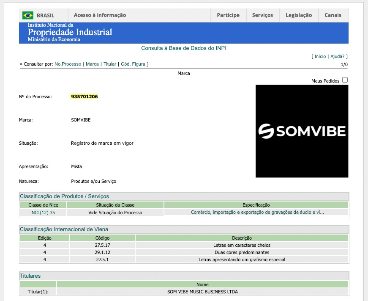Click the Brazil flag icon
This screenshot has width=368, height=301.
[x=28, y=15]
